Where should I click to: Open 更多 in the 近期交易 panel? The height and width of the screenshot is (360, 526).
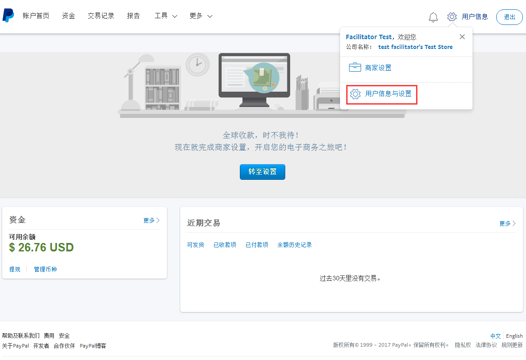507,223
